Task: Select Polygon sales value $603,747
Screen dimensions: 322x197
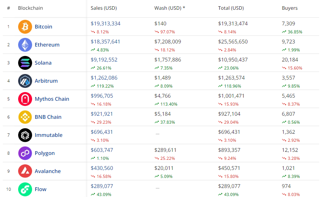Action: tap(102, 150)
